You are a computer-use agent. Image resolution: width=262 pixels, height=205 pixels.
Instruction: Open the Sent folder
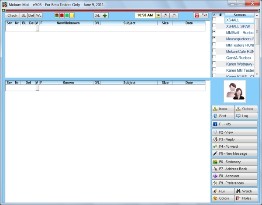223,116
